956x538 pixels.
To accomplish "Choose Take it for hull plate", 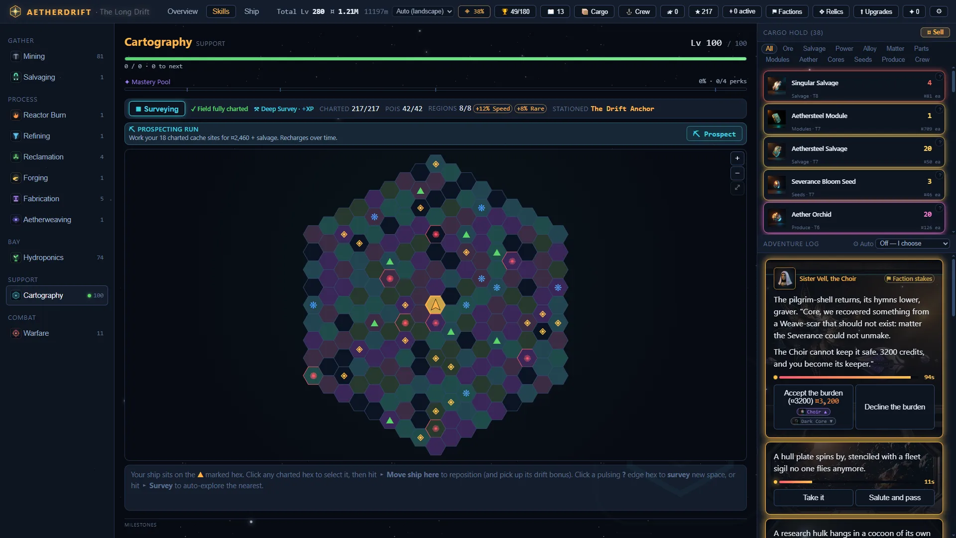I will tap(813, 498).
